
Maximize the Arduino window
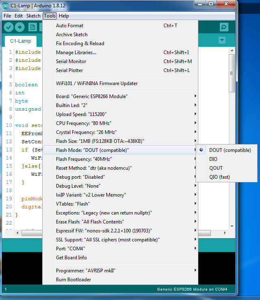point(211,4)
